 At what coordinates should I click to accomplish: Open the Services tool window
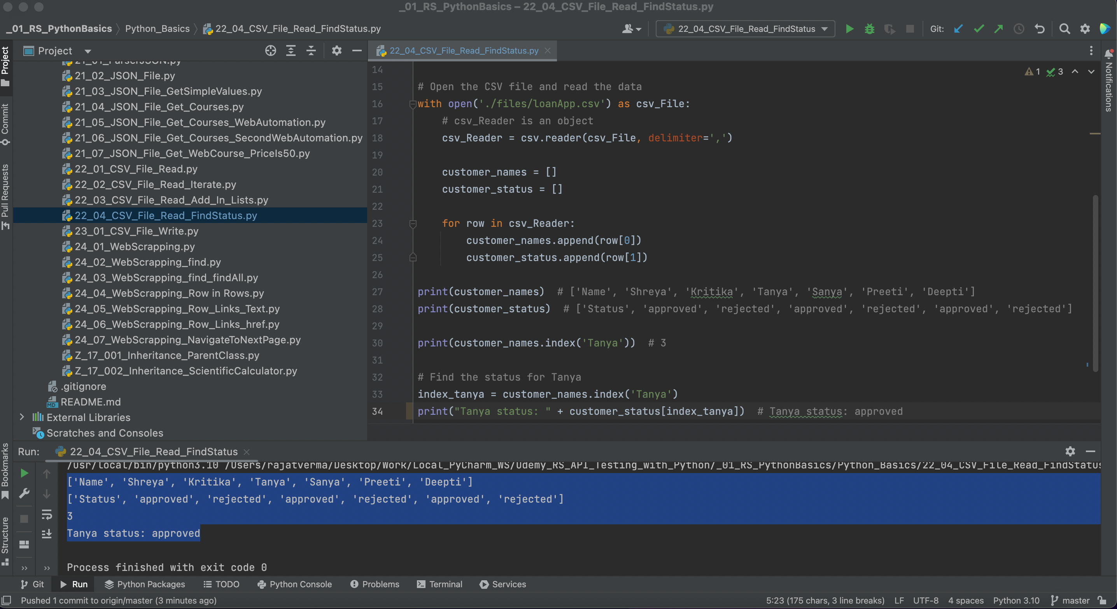503,584
